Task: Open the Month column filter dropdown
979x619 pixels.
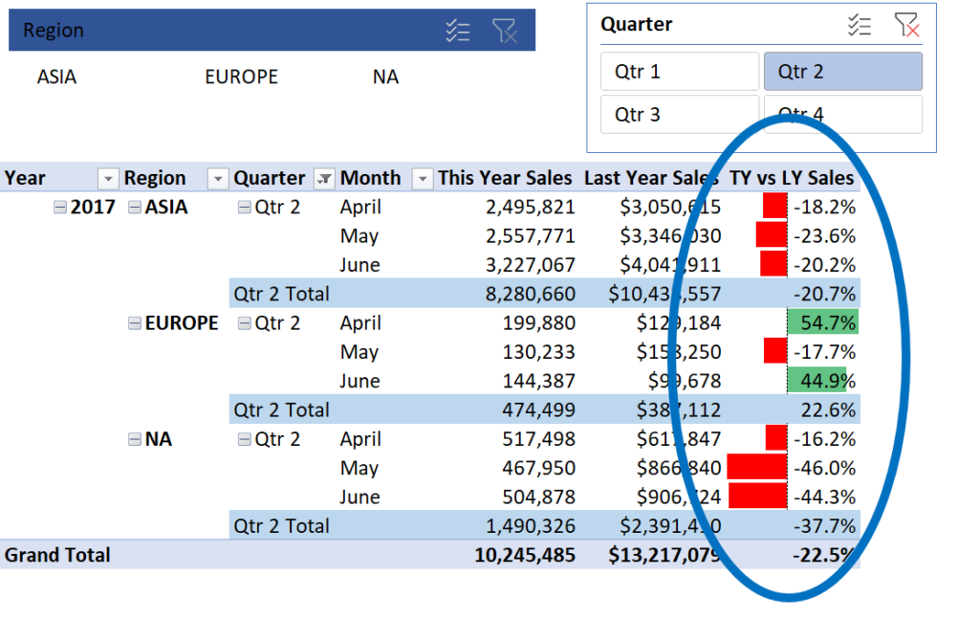Action: click(x=422, y=178)
